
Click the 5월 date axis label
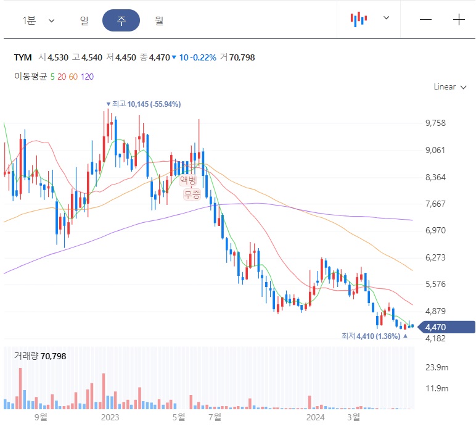[179, 417]
